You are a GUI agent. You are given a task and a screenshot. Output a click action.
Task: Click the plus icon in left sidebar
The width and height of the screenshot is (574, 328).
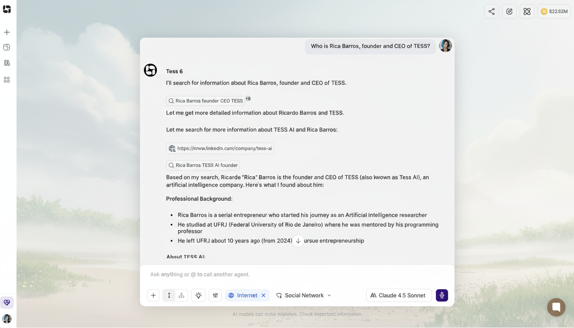(7, 32)
